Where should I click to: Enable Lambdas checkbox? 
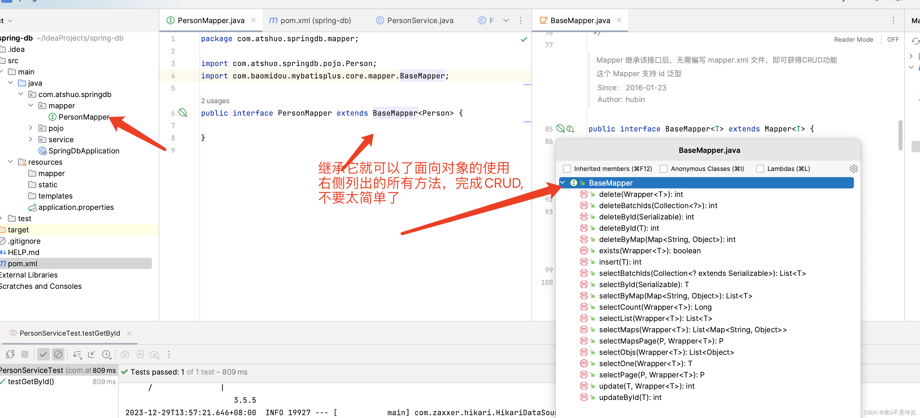(760, 169)
